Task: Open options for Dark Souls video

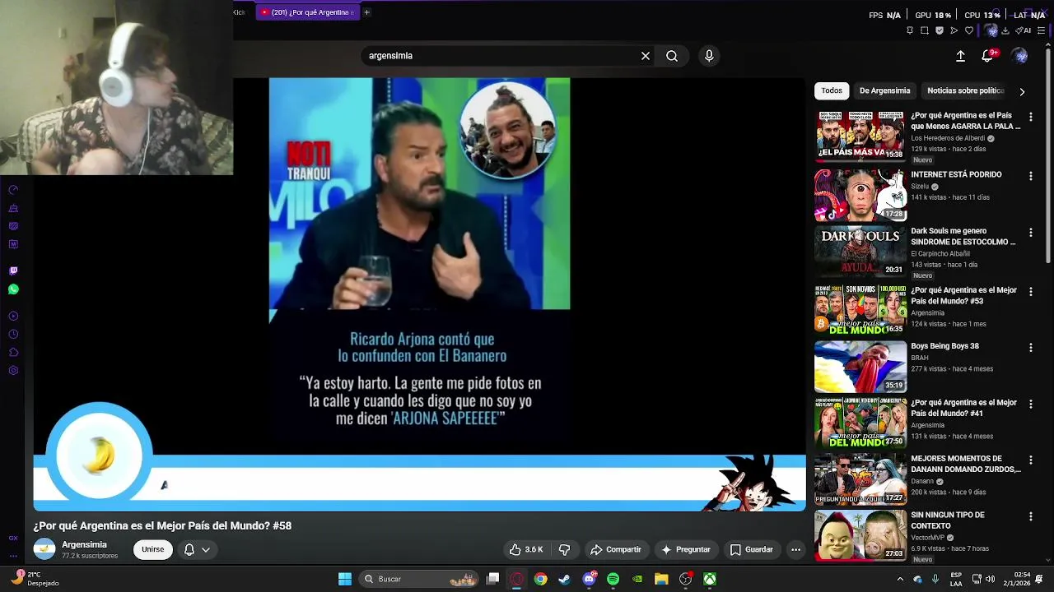Action: (x=1030, y=233)
